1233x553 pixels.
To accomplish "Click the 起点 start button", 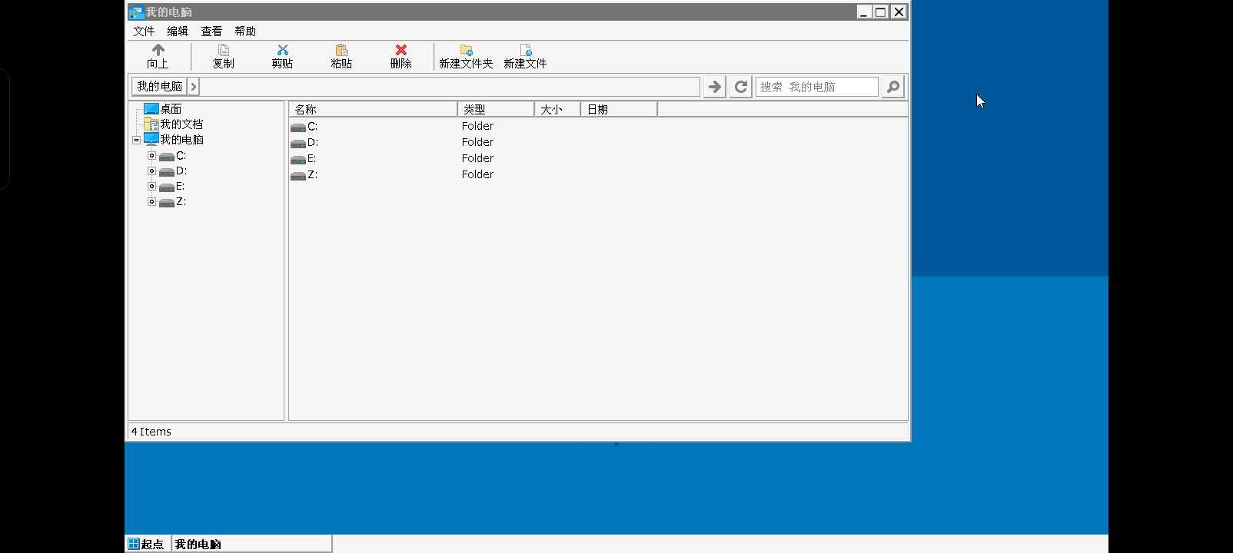I will pos(147,544).
